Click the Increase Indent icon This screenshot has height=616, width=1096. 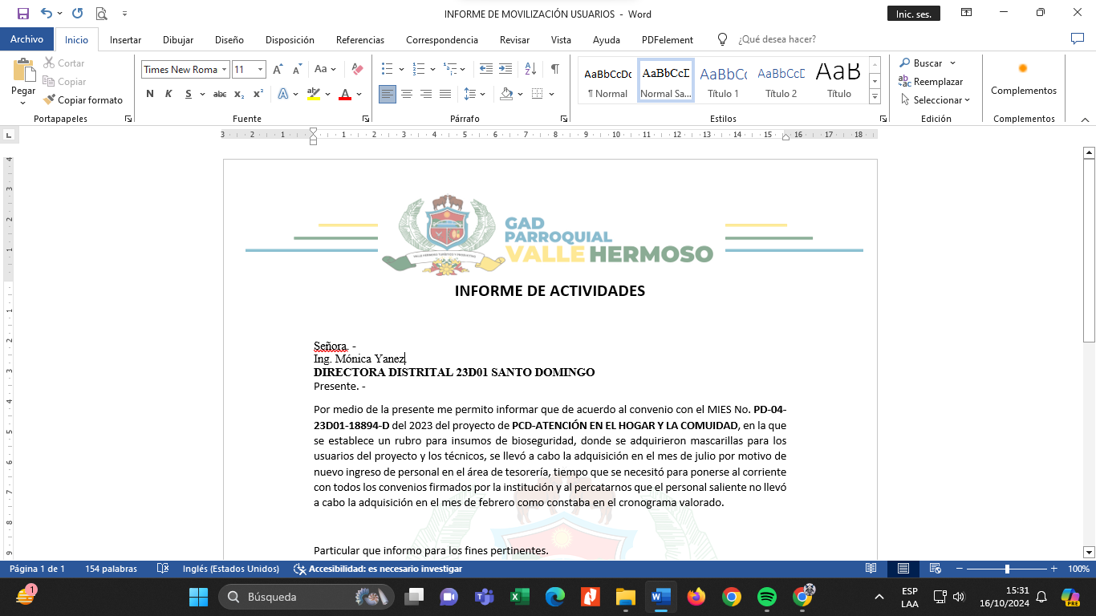[505, 69]
